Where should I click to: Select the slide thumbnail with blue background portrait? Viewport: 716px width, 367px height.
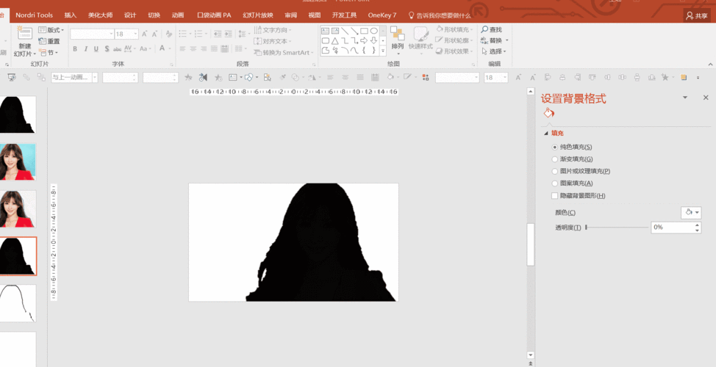pyautogui.click(x=18, y=161)
